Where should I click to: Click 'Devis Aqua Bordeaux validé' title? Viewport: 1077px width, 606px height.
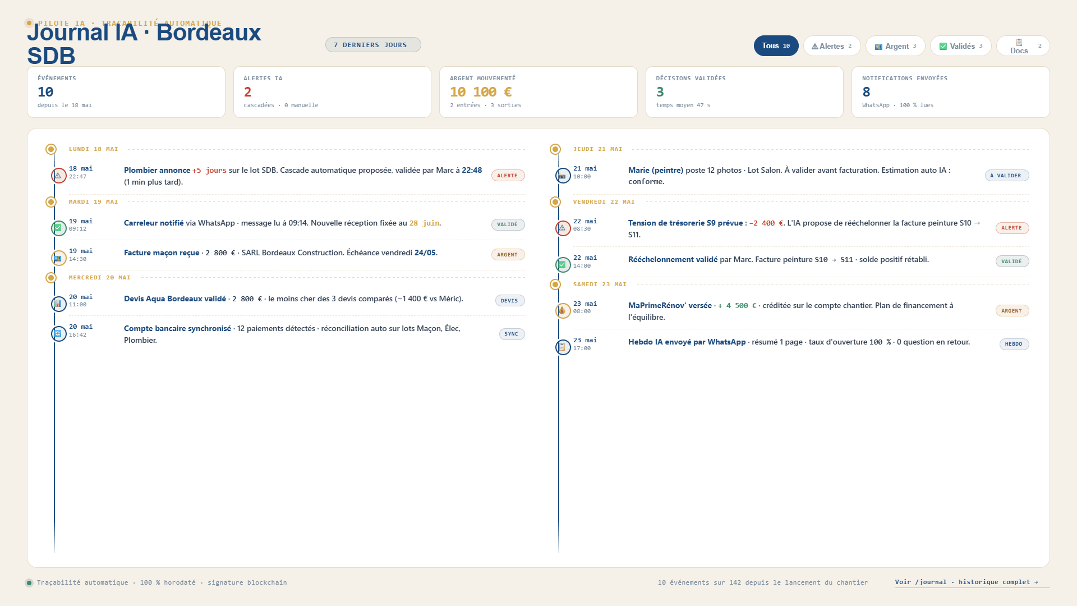coord(175,299)
